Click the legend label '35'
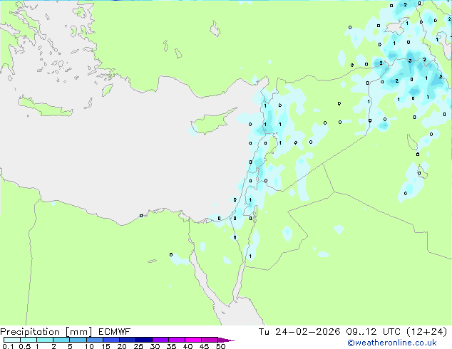Screen dimensions: 452x349 point(171,346)
